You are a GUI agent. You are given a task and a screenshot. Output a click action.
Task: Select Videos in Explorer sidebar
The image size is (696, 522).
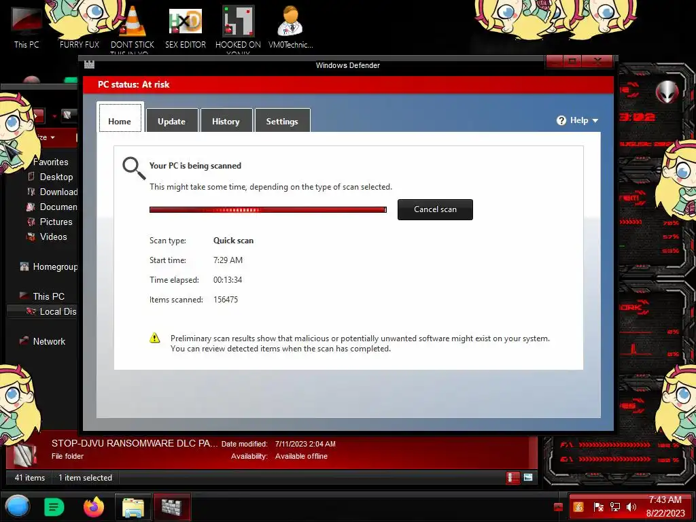(x=53, y=237)
